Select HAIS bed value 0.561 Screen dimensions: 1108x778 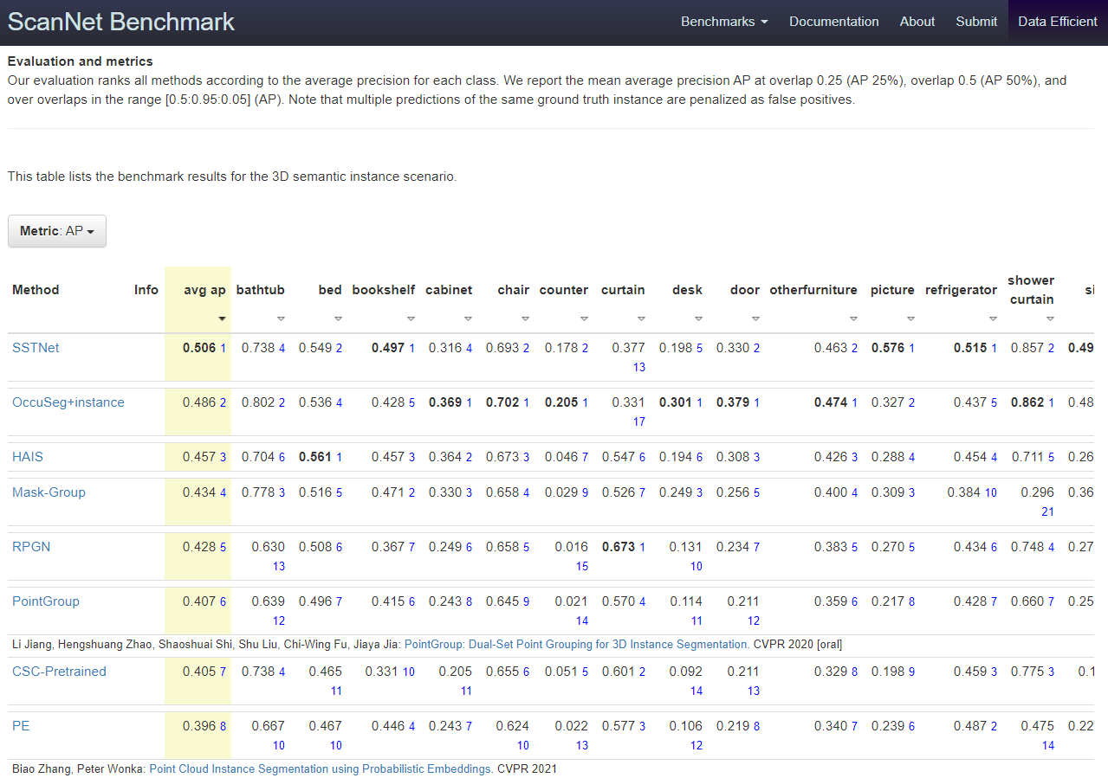[x=316, y=457]
